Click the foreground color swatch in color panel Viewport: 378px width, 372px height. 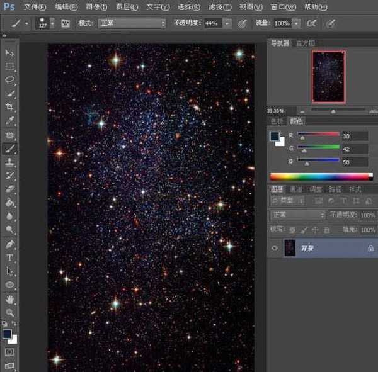274,136
